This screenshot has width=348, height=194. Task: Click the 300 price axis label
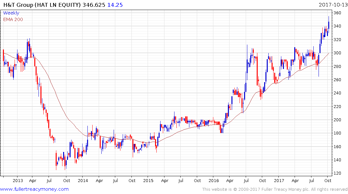[337, 53]
